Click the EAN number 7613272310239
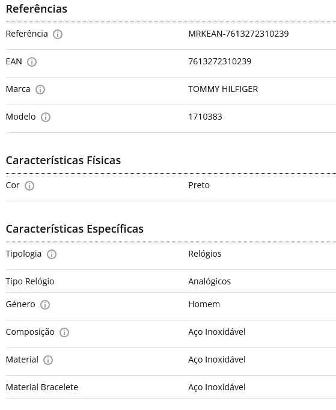 (x=219, y=61)
